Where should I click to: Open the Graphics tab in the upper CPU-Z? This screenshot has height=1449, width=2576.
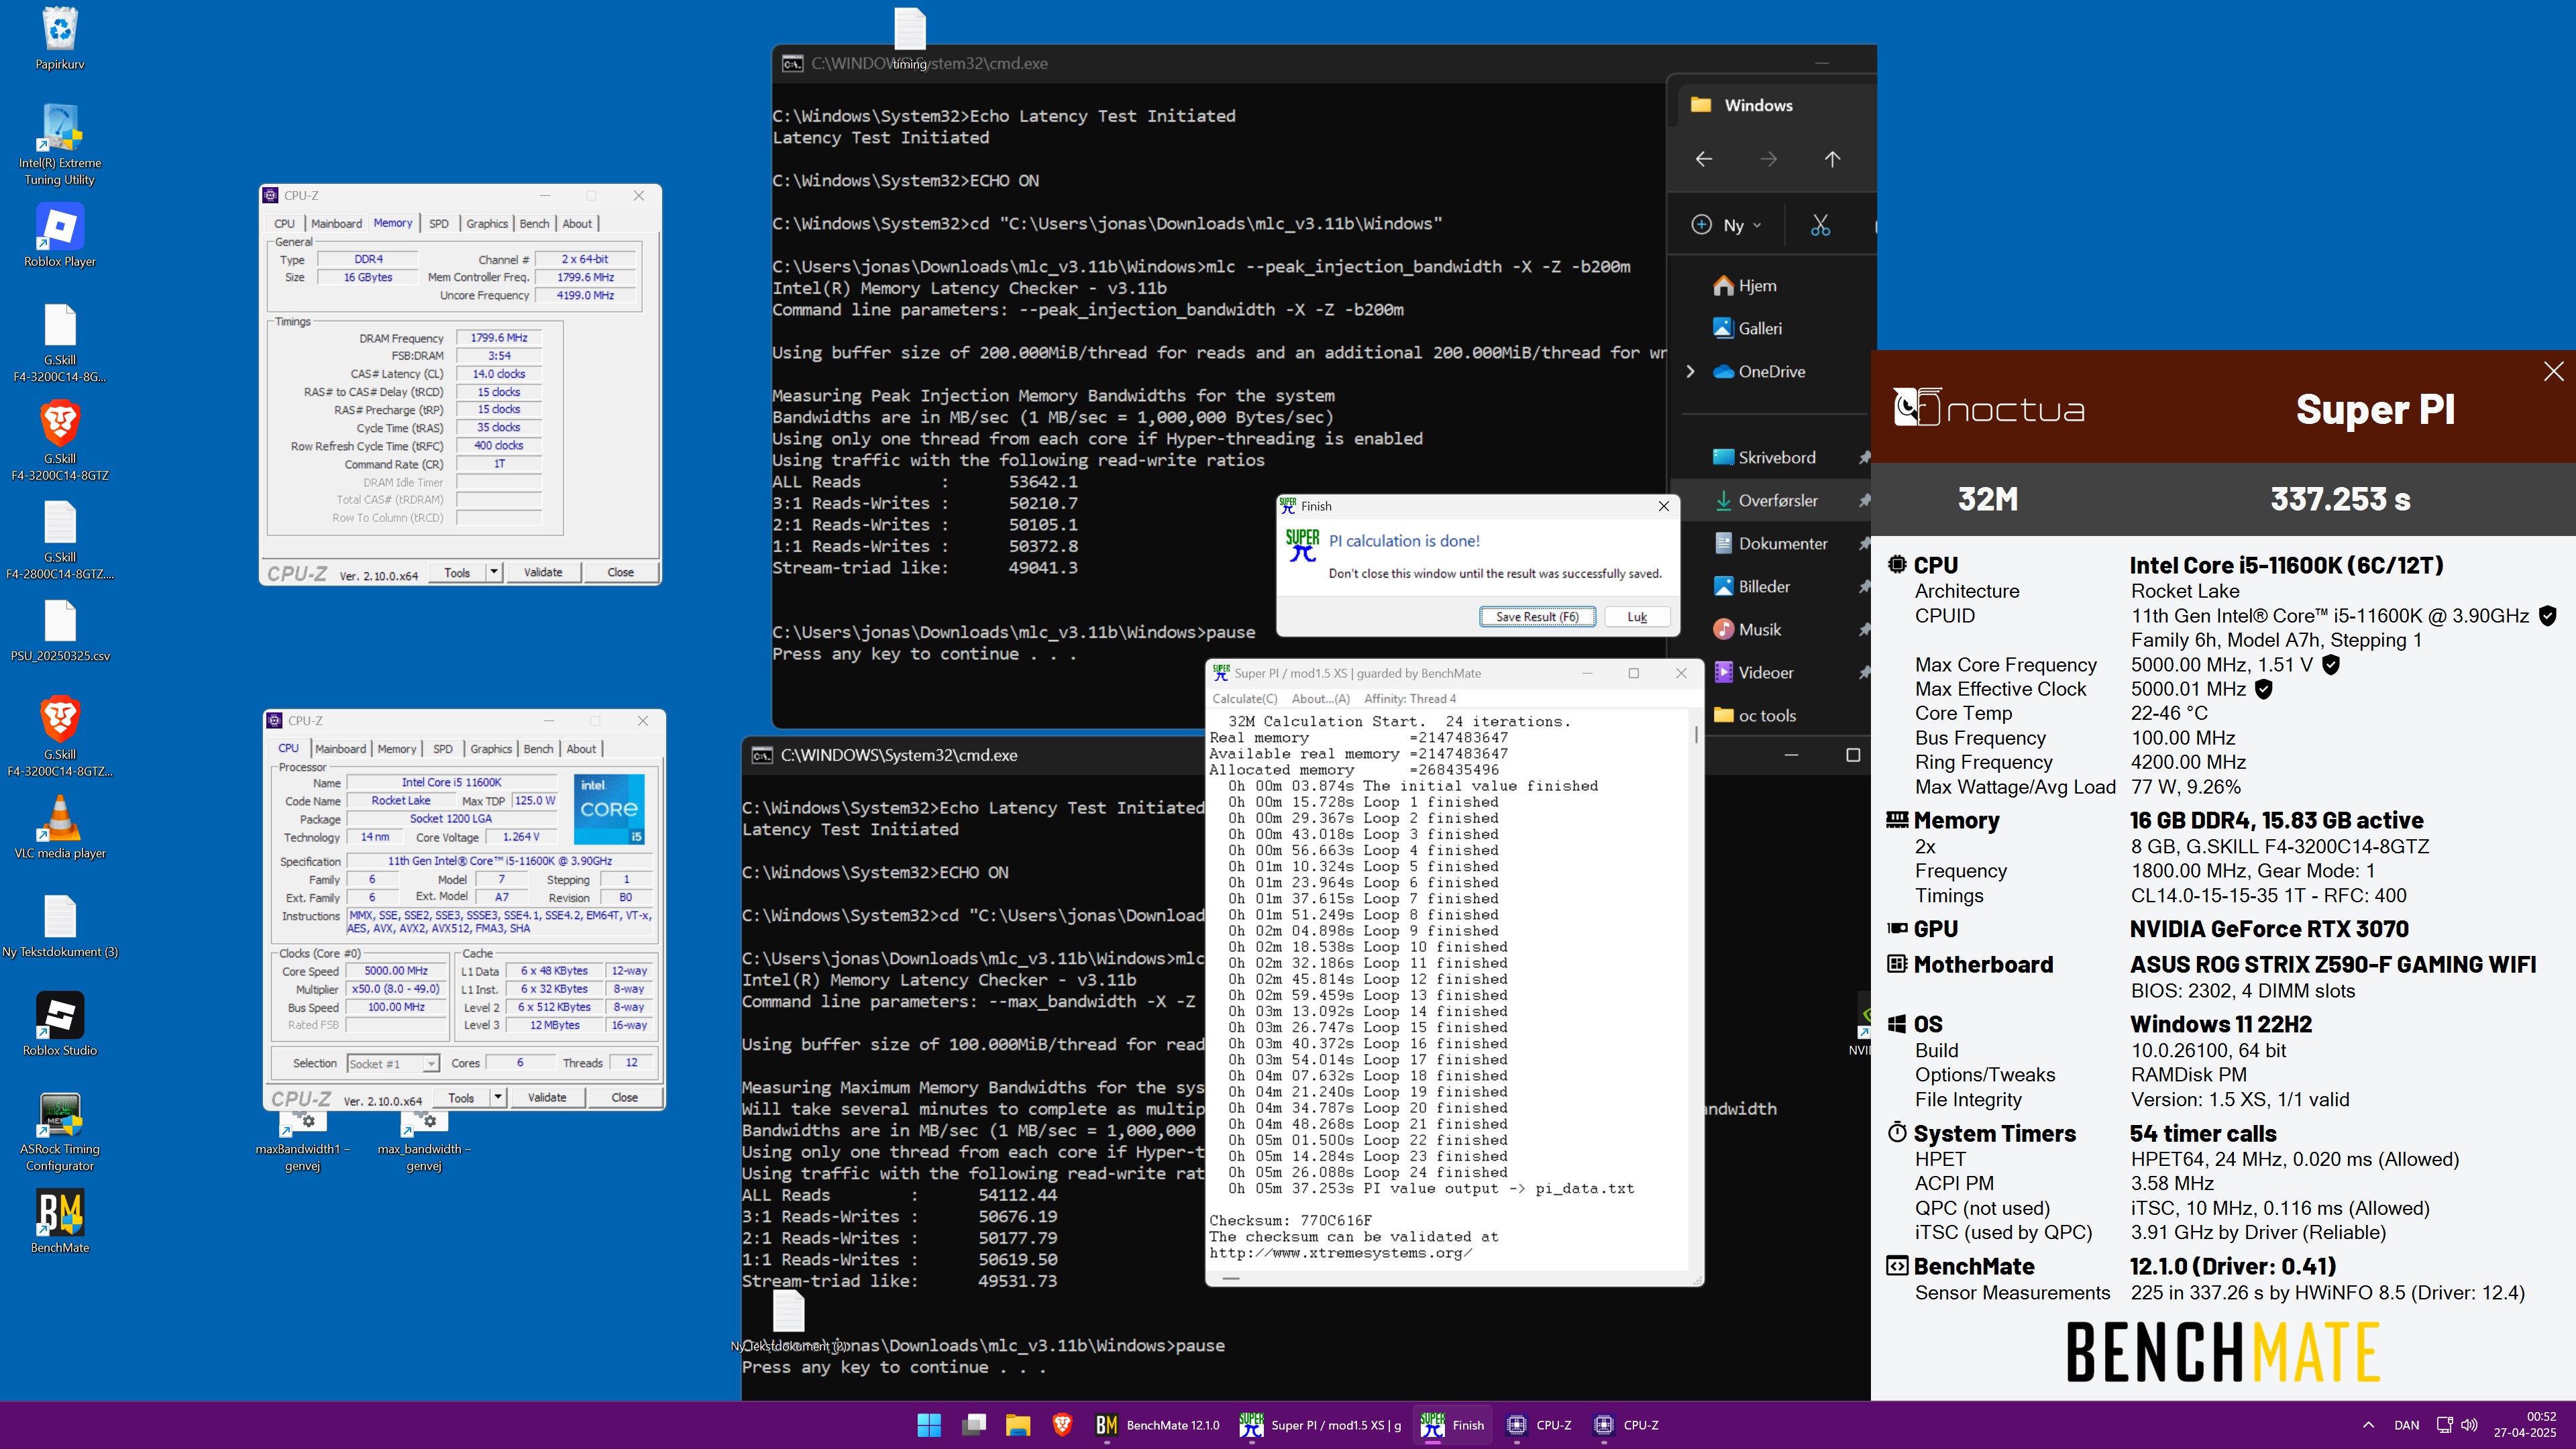point(487,224)
